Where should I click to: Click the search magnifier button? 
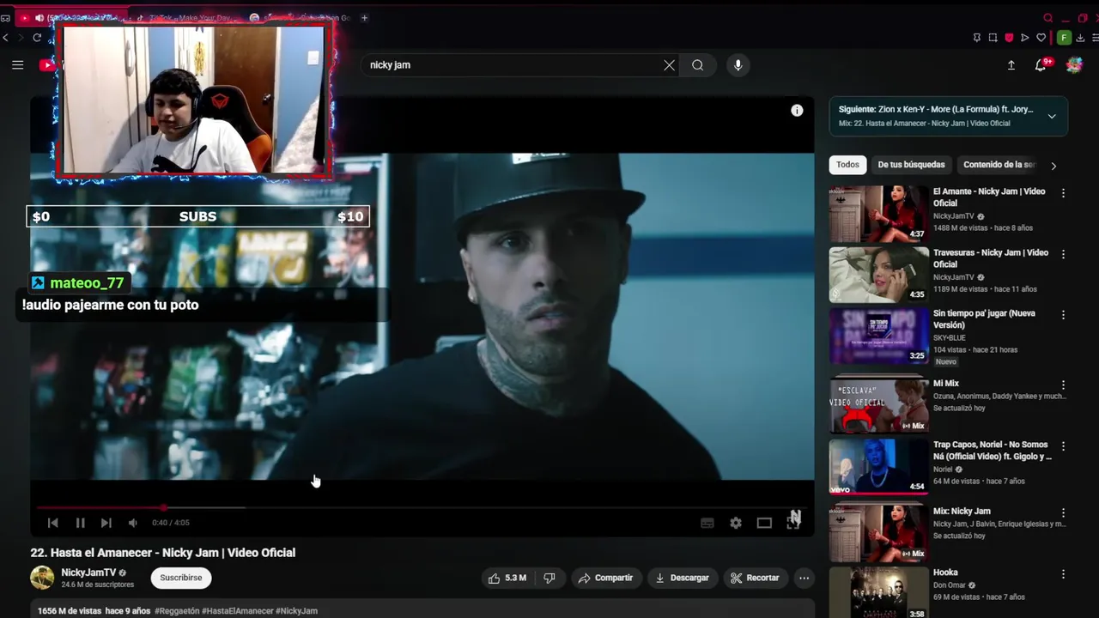point(698,65)
